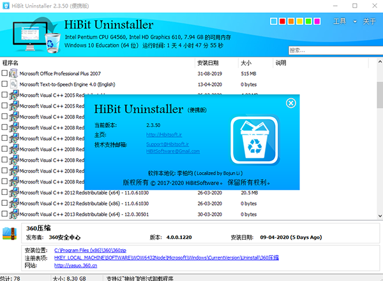
Task: Open the http://yasuo.360.cn website link
Action: pos(75,265)
